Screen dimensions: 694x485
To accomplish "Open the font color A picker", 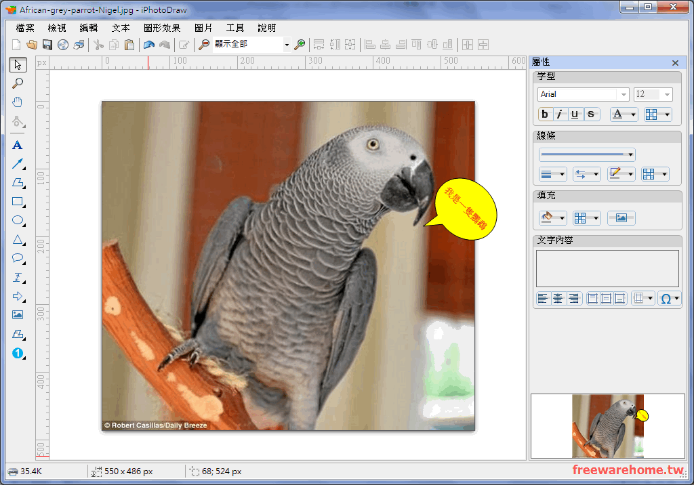I will click(x=624, y=114).
